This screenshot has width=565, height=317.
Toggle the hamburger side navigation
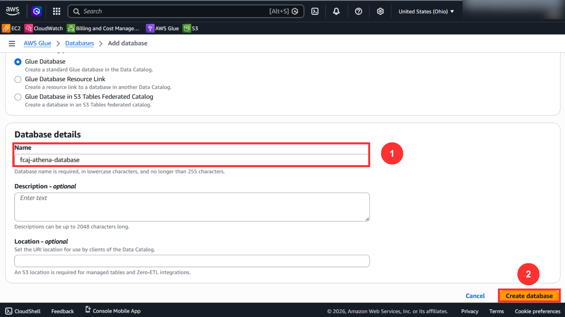(x=12, y=43)
